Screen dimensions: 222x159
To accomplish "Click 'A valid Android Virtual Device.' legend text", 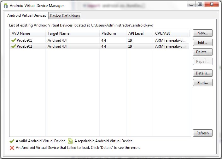I will tap(41, 141).
